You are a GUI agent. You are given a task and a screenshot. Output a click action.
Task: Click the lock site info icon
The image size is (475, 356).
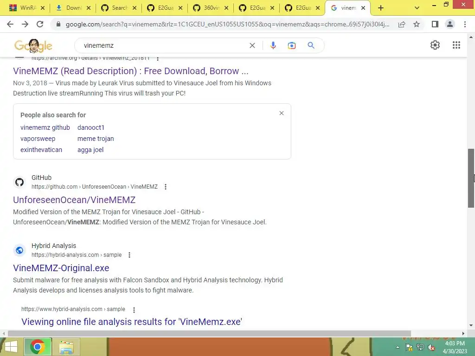point(58,24)
